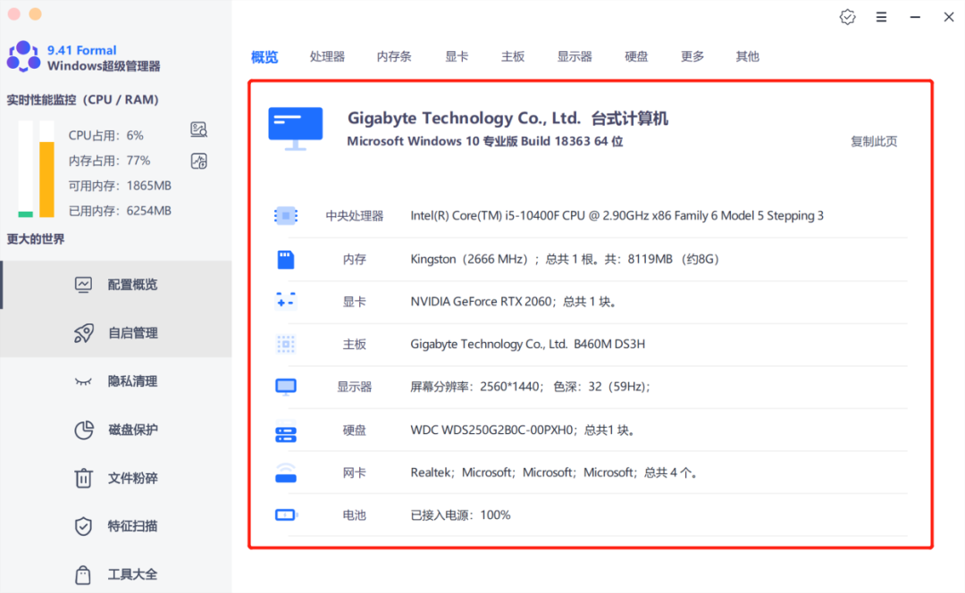Viewport: 965px width, 593px height.
Task: Click the 显卡 graphics card icon
Action: (x=286, y=301)
